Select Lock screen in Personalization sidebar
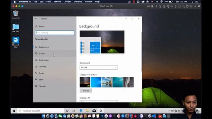 [54, 60]
